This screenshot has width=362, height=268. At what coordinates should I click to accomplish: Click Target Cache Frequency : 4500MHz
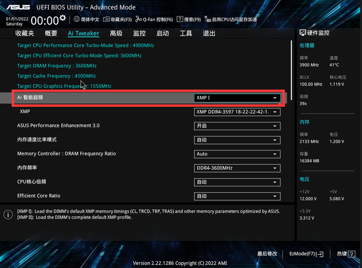56,76
